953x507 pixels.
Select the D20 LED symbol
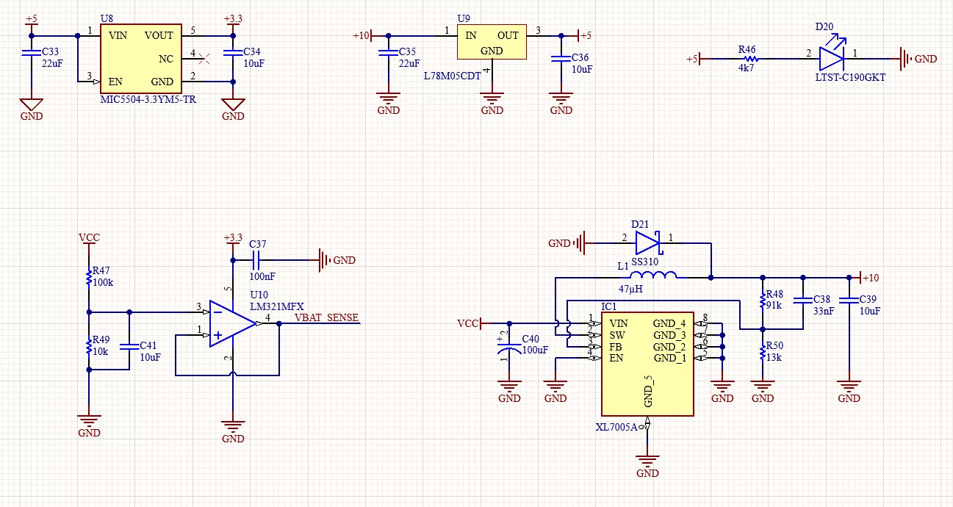pyautogui.click(x=832, y=53)
